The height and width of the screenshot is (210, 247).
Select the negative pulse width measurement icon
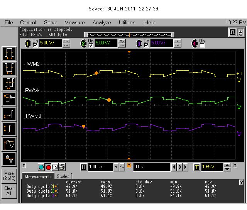pyautogui.click(x=9, y=68)
